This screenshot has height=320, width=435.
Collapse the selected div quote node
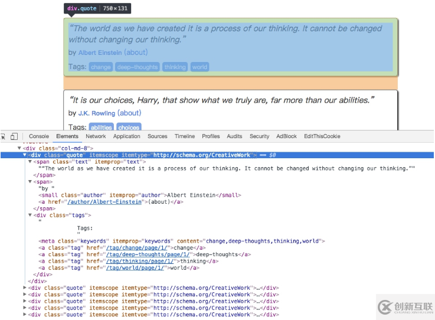tap(24, 155)
